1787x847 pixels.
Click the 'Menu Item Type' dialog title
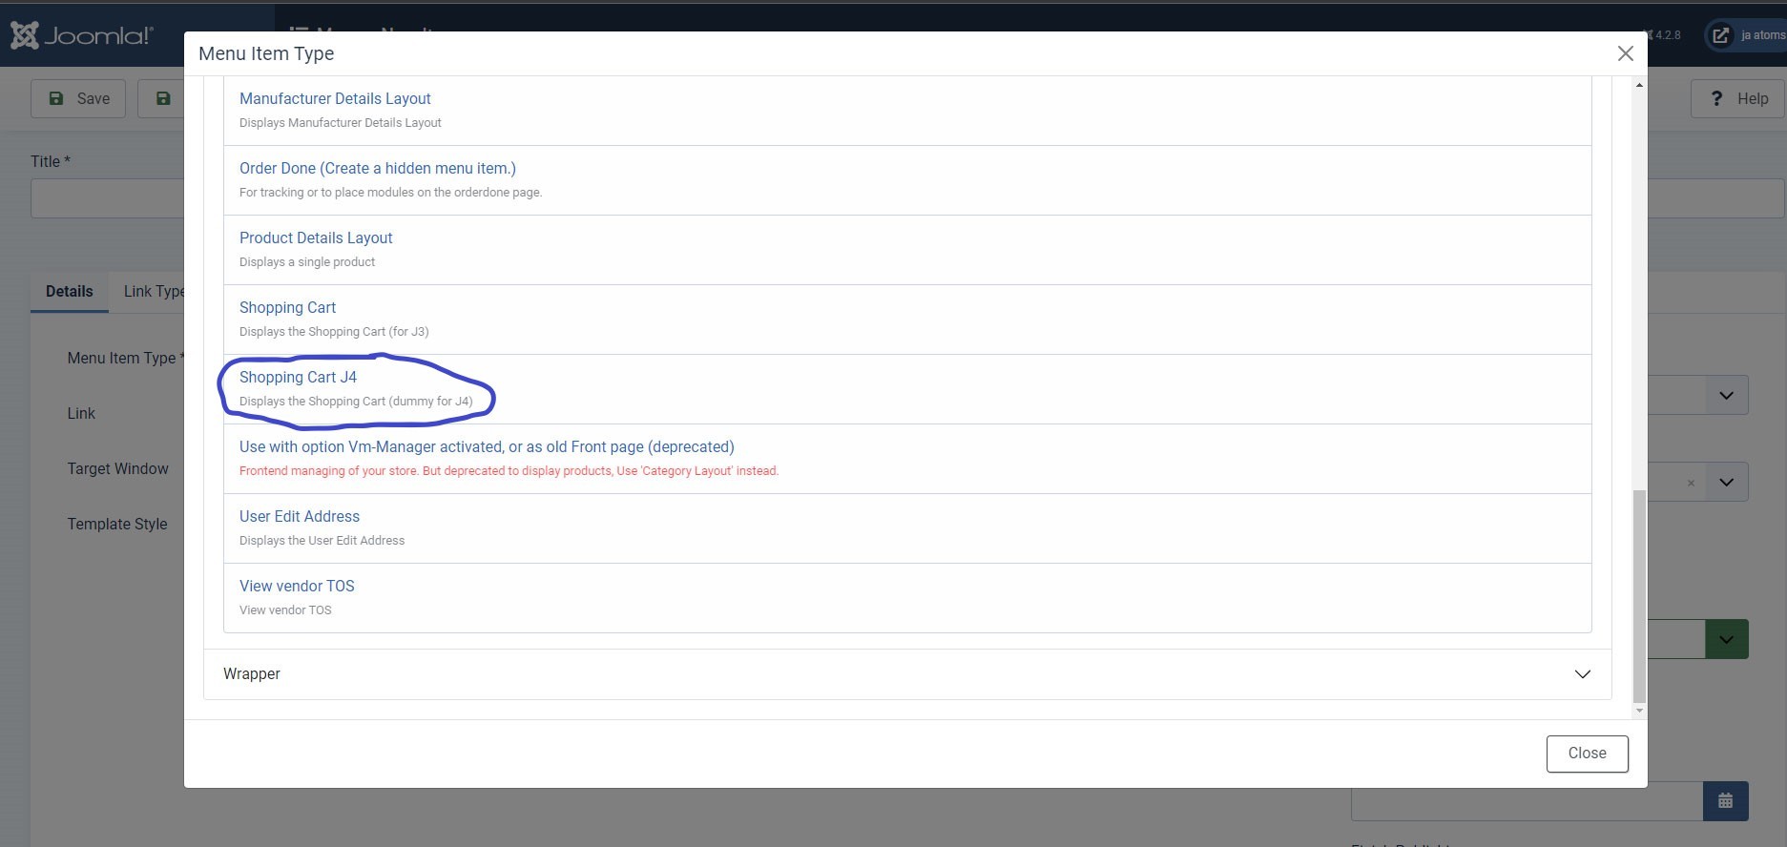tap(266, 53)
